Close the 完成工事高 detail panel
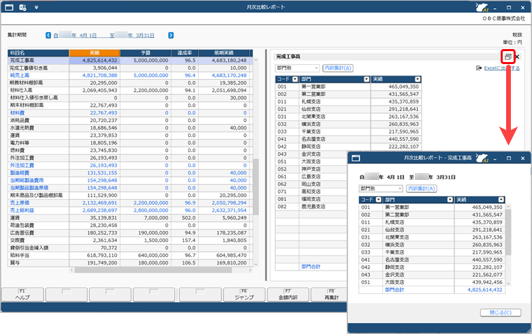This screenshot has height=334, width=532. [x=517, y=57]
